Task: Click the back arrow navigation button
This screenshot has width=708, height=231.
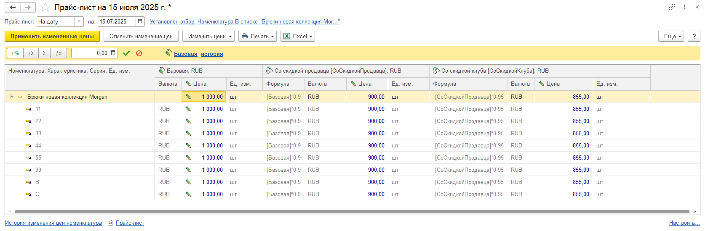Action: (x=13, y=8)
